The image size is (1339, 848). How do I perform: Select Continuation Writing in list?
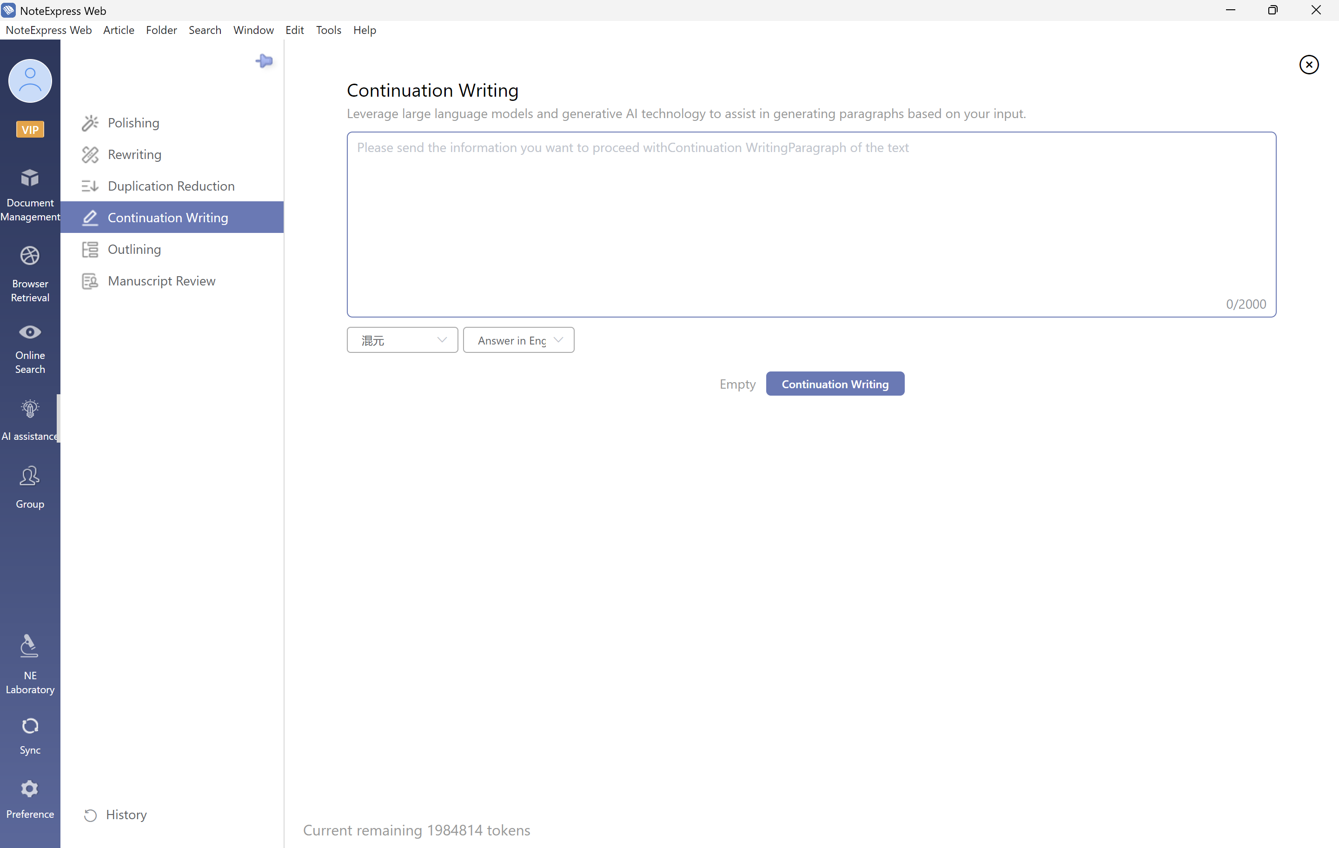[172, 218]
